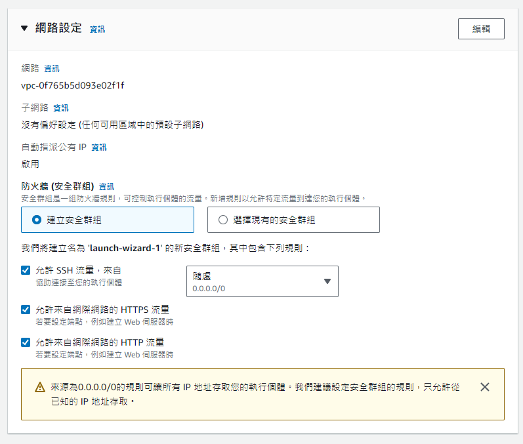Open 資訊 link beside 網路設定 heading
Viewport: 523px width, 444px height.
coord(97,30)
